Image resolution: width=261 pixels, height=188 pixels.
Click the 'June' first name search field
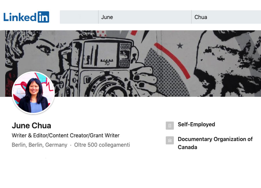[x=144, y=17]
